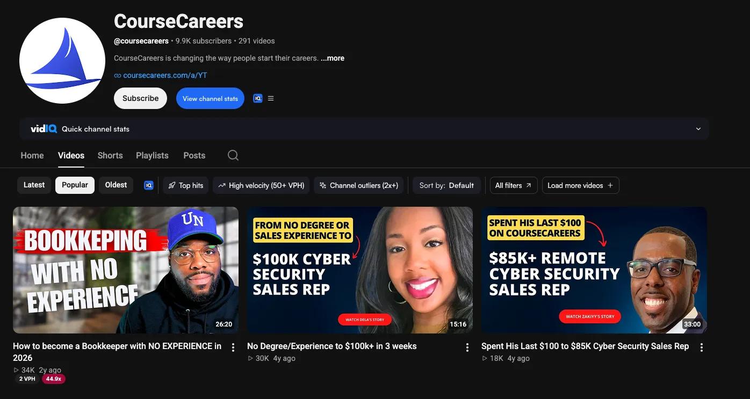Select the Oldest sort chip

[116, 185]
